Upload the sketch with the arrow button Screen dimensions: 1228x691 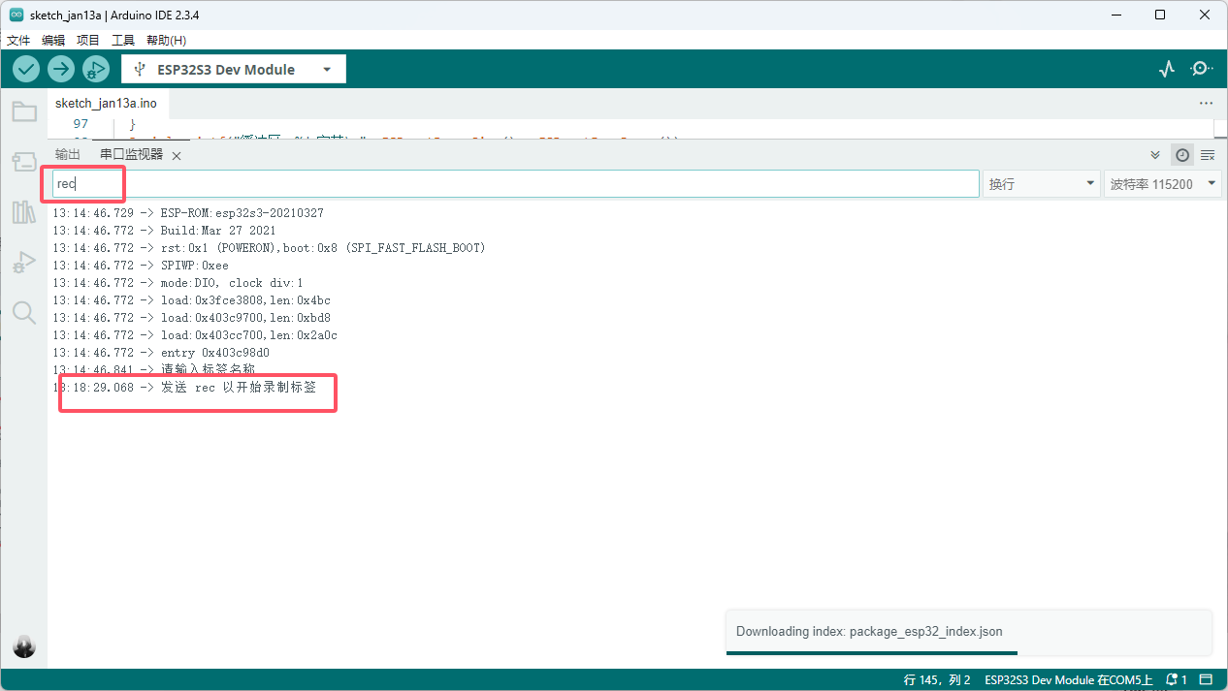click(x=61, y=69)
